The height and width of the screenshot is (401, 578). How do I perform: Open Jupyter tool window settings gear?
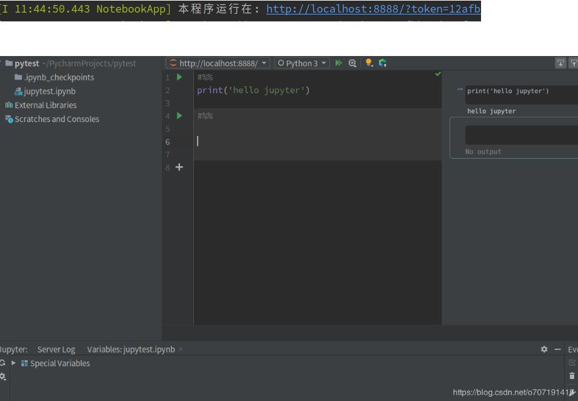544,349
